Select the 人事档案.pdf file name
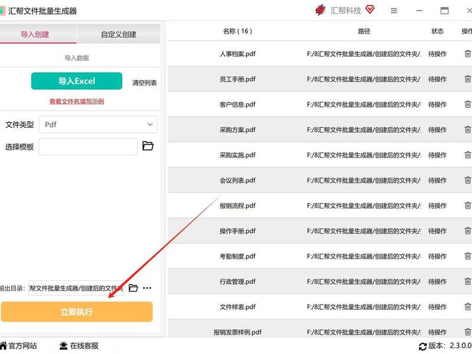The width and height of the screenshot is (472, 354). [x=238, y=54]
